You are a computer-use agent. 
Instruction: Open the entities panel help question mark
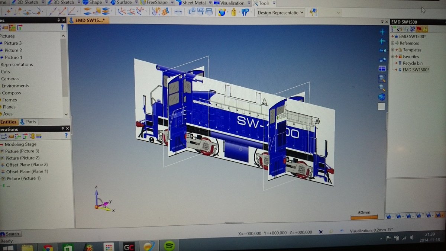(x=62, y=27)
